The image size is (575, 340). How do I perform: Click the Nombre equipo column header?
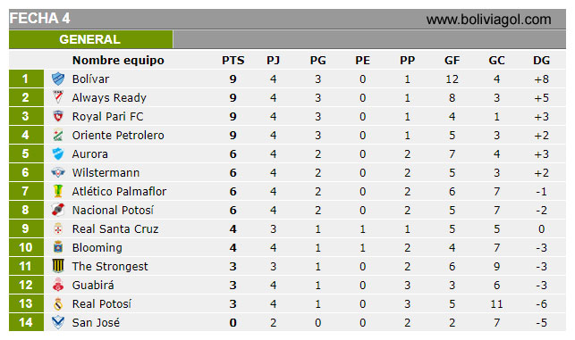pos(118,61)
